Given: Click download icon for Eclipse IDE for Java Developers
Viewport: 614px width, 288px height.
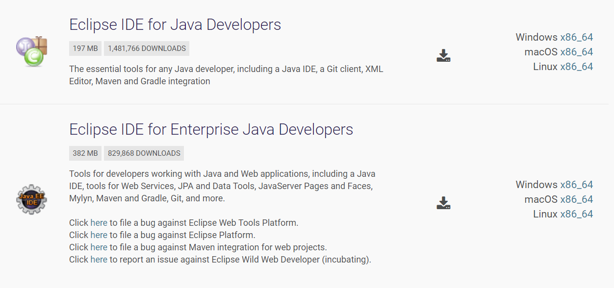Looking at the screenshot, I should [443, 55].
